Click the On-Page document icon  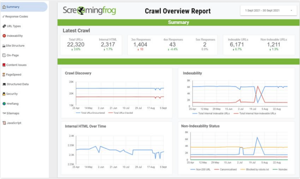4,55
